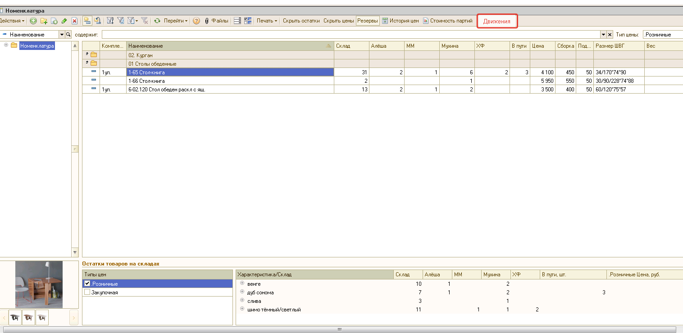Click the green refresh list icon
The height and width of the screenshot is (333, 683).
tap(157, 21)
